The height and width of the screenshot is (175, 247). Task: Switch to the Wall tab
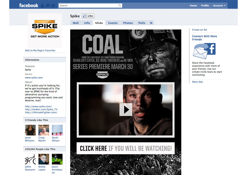(76, 23)
